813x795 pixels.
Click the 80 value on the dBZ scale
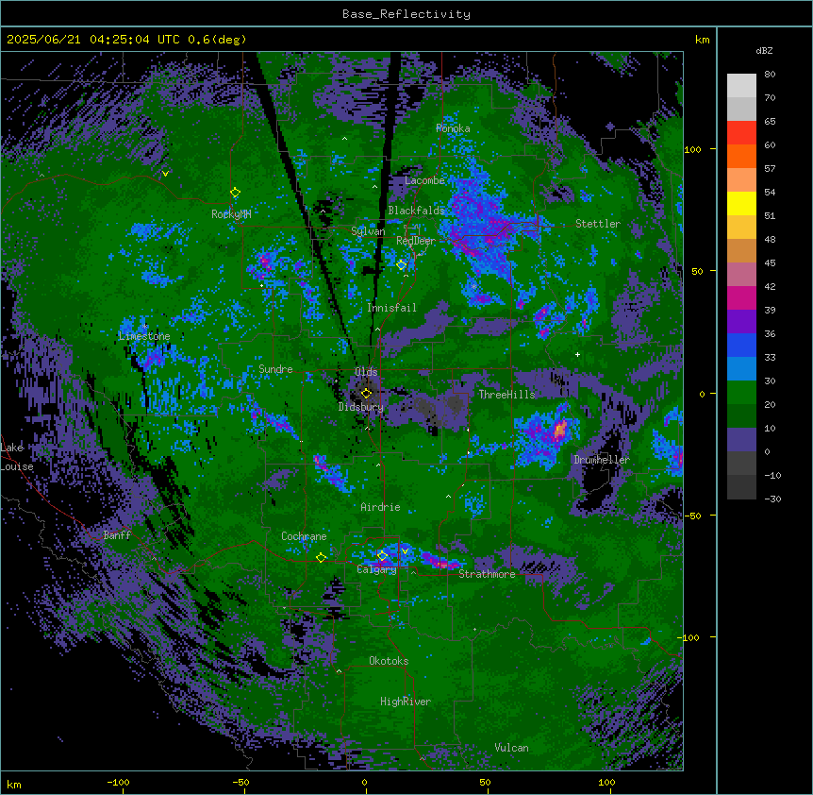(770, 75)
